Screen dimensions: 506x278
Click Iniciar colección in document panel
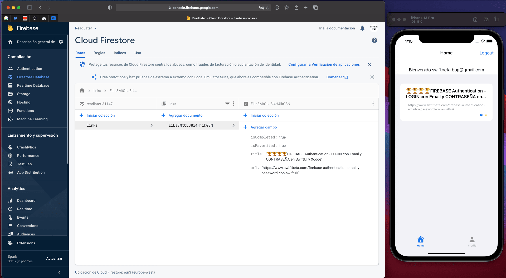coord(261,115)
